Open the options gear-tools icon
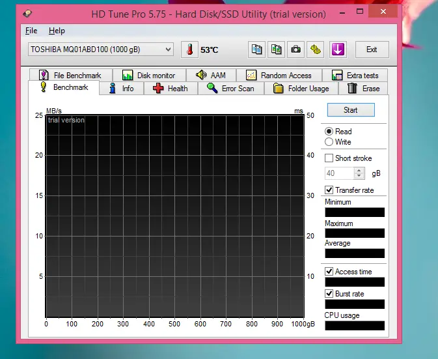The height and width of the screenshot is (359, 438). [x=316, y=50]
